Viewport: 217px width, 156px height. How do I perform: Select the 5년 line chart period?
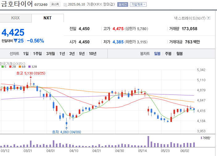point(82,54)
